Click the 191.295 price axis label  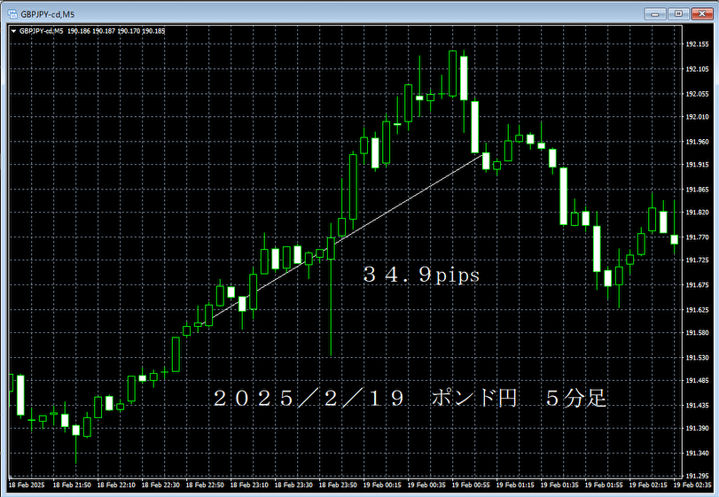point(697,477)
